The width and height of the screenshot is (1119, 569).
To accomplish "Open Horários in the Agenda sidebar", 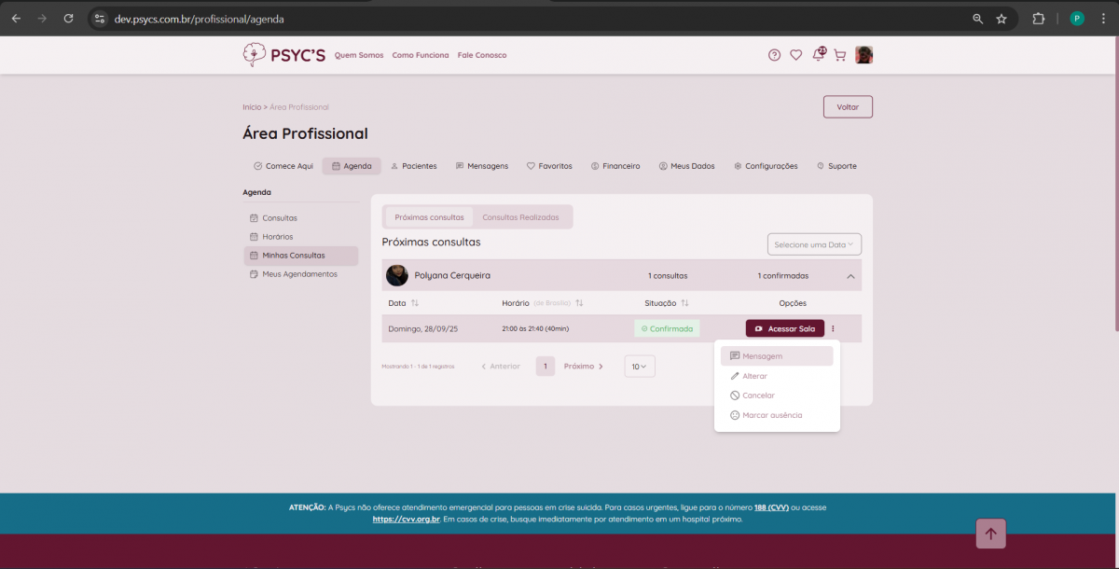I will click(277, 237).
